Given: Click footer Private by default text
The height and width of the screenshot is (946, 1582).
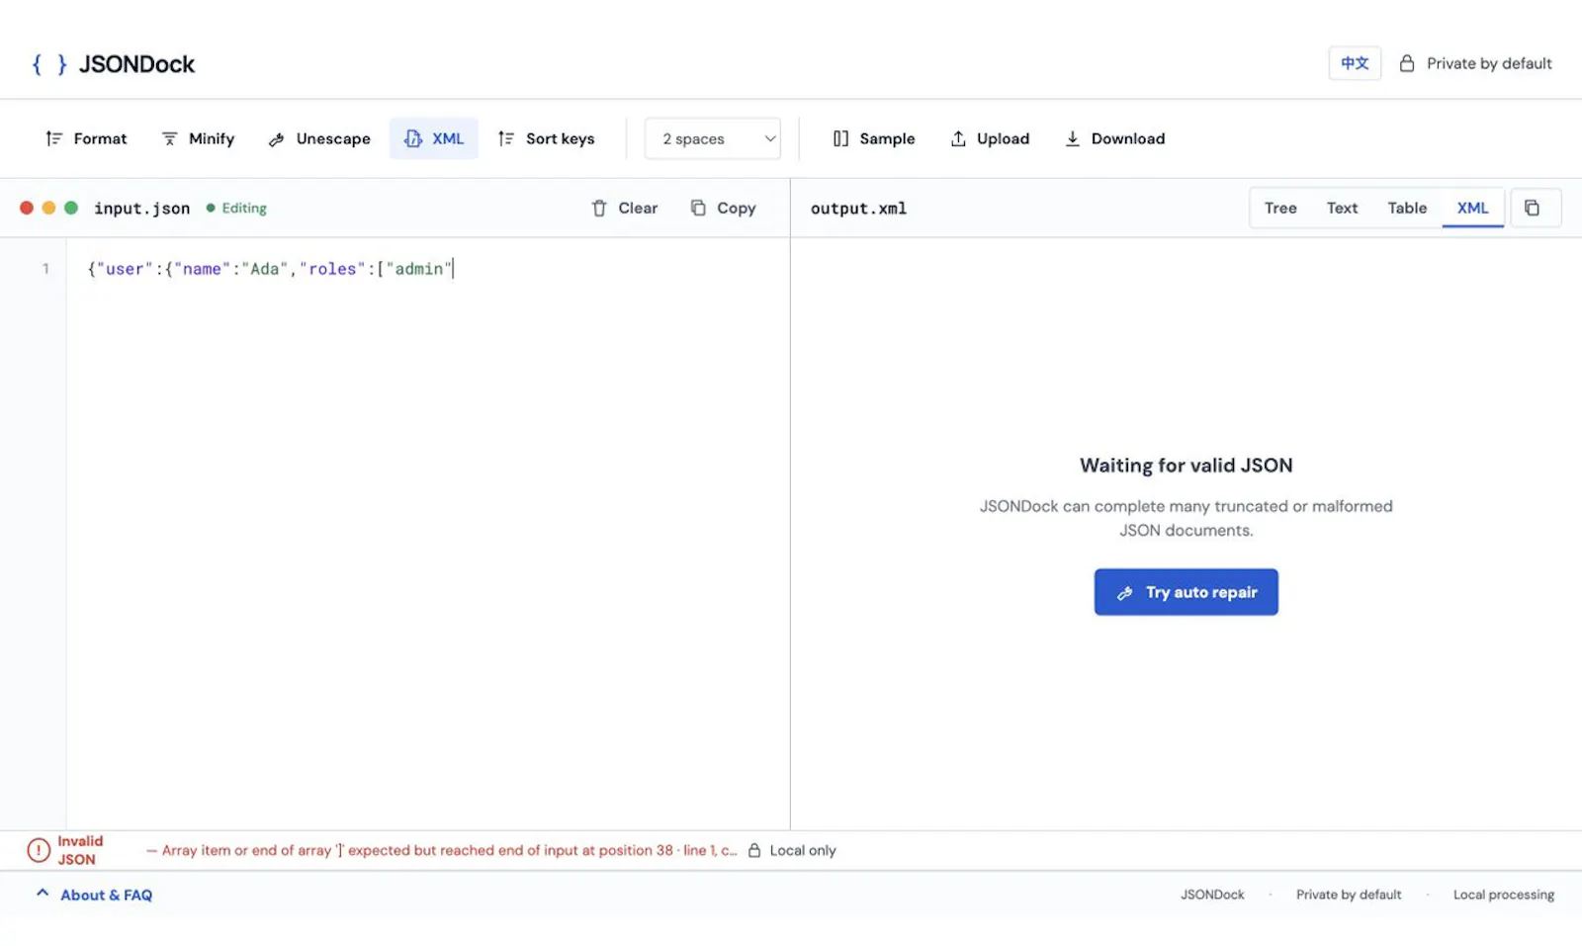Looking at the screenshot, I should [x=1349, y=895].
